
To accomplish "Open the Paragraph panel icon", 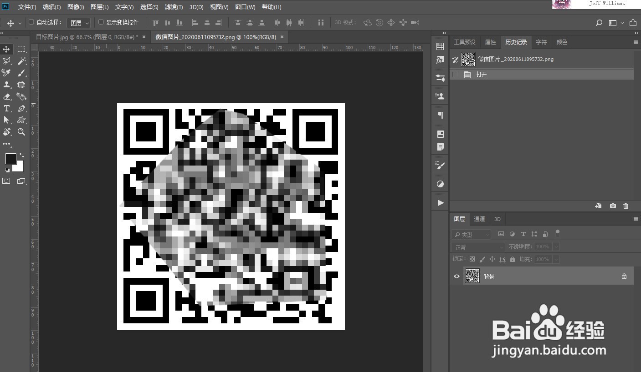I will (x=440, y=115).
